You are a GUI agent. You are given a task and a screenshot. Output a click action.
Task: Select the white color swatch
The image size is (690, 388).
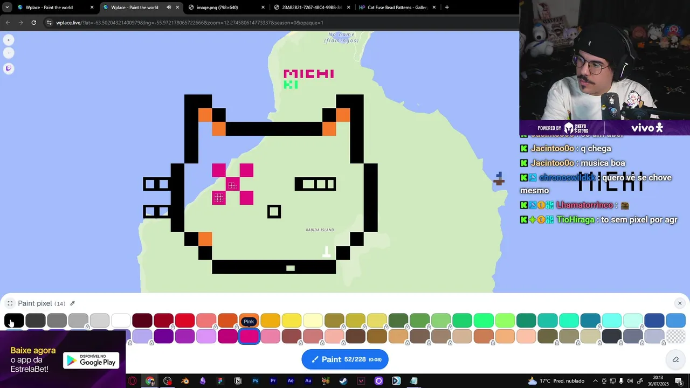(x=121, y=321)
